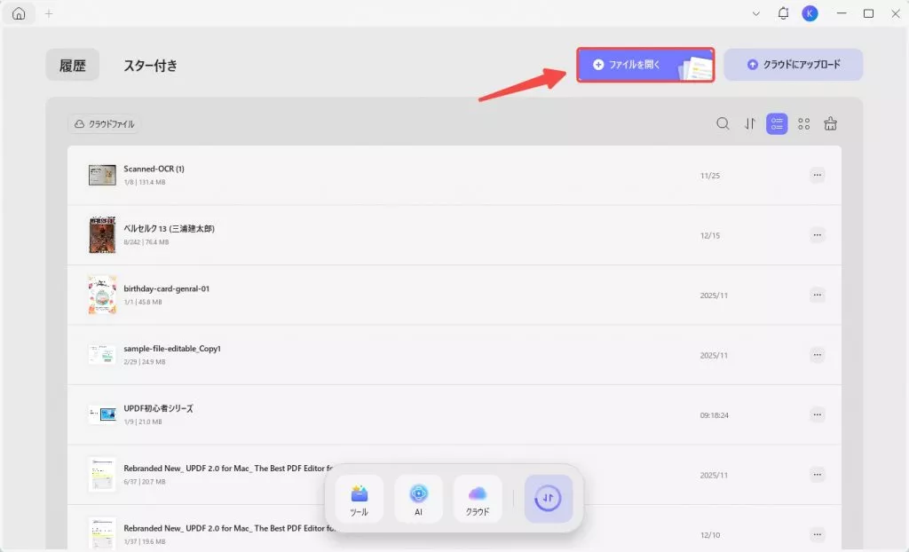Viewport: 909px width, 552px height.
Task: Select the circular convert icon in the dock
Action: [x=548, y=498]
